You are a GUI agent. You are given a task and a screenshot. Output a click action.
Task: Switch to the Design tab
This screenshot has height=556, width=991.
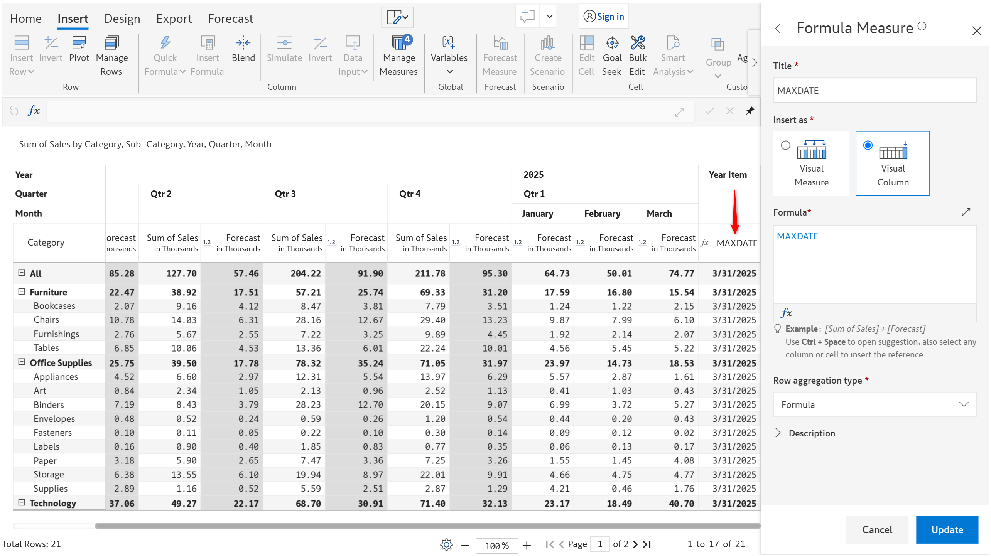coord(122,19)
